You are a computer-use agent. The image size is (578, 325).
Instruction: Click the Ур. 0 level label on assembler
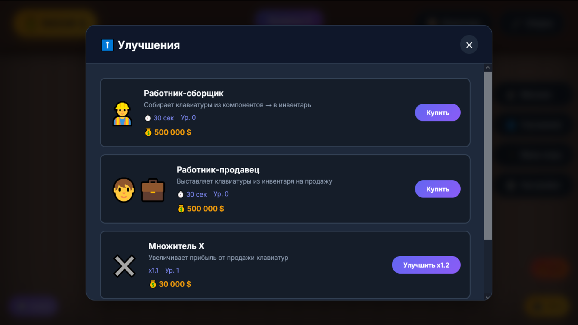188,118
